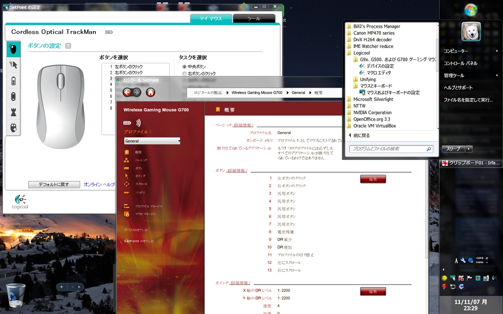Click the スリープ button
This screenshot has width=503, height=314.
pyautogui.click(x=453, y=149)
